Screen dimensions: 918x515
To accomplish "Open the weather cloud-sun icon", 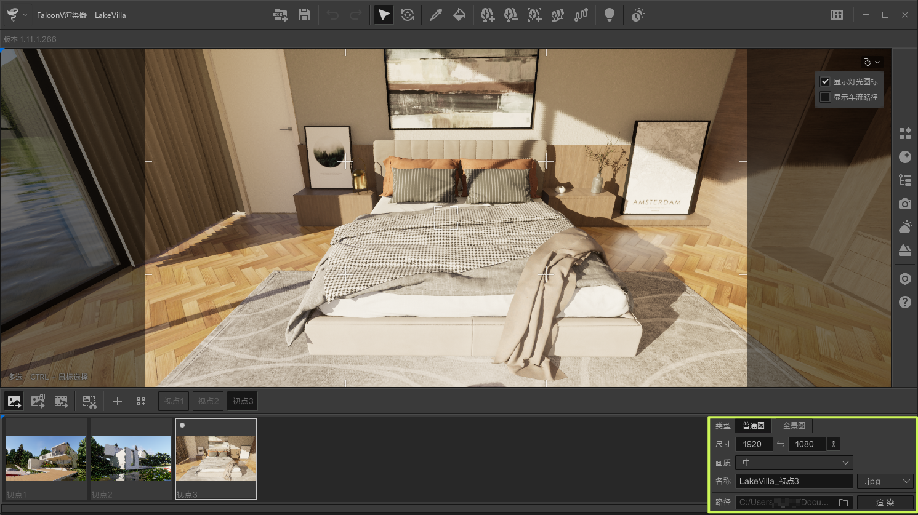I will click(905, 227).
